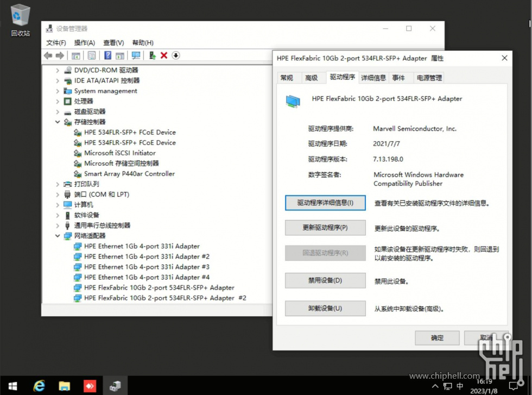
Task: Click the red app icon on taskbar
Action: 90,386
